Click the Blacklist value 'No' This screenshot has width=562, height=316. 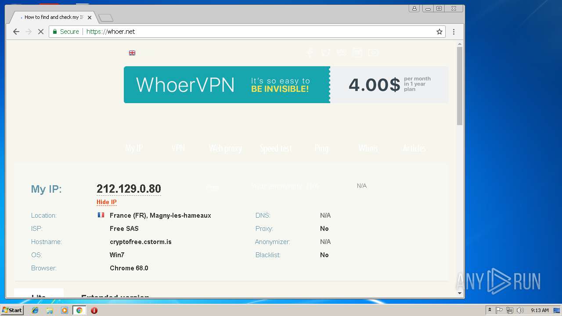point(324,255)
